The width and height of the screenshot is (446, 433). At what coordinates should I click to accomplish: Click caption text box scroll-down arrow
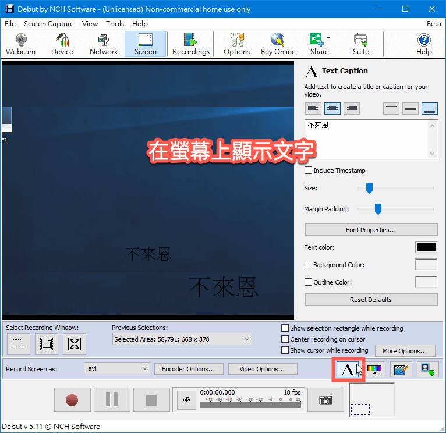pos(433,154)
